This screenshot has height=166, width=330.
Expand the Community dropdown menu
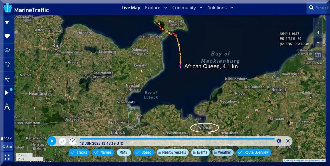187,8
